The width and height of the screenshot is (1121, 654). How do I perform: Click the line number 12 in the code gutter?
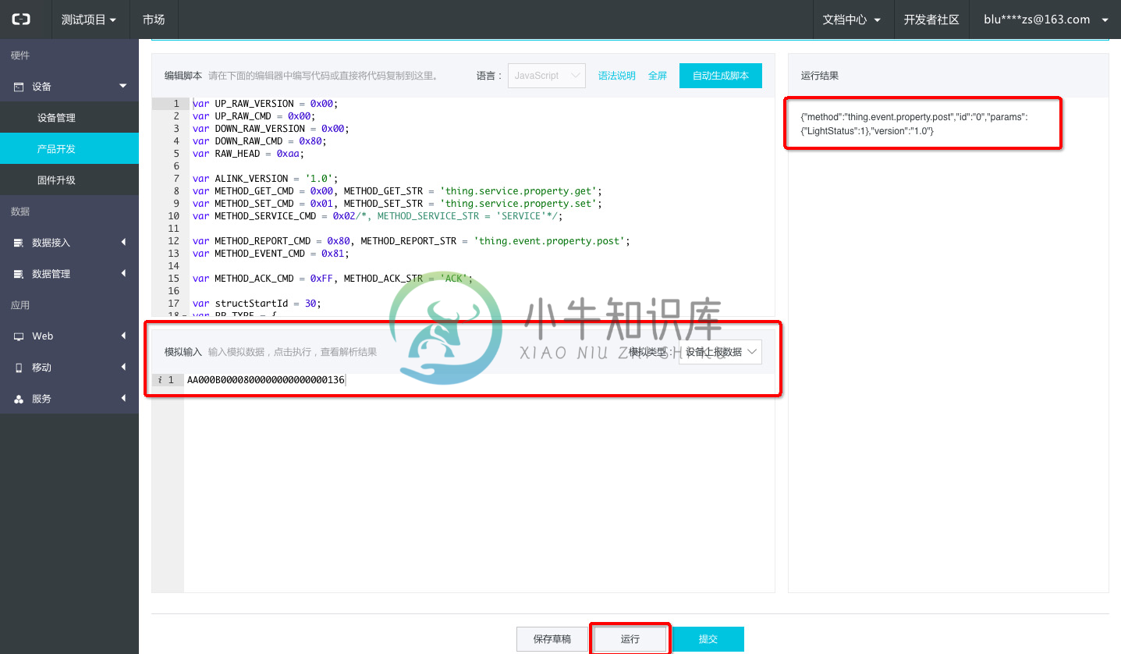click(x=173, y=241)
